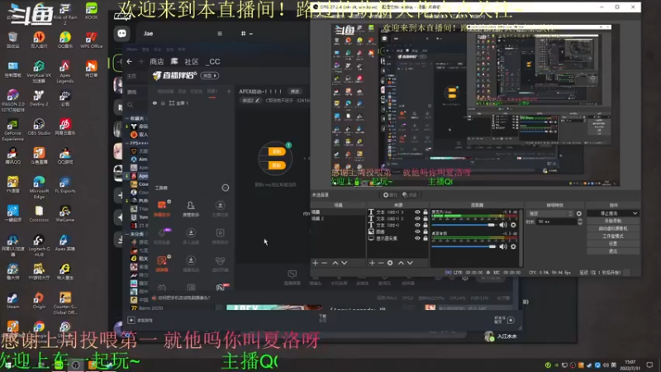
Task: Remove the selected scene using the minus icon in OBS
Action: pyautogui.click(x=324, y=263)
